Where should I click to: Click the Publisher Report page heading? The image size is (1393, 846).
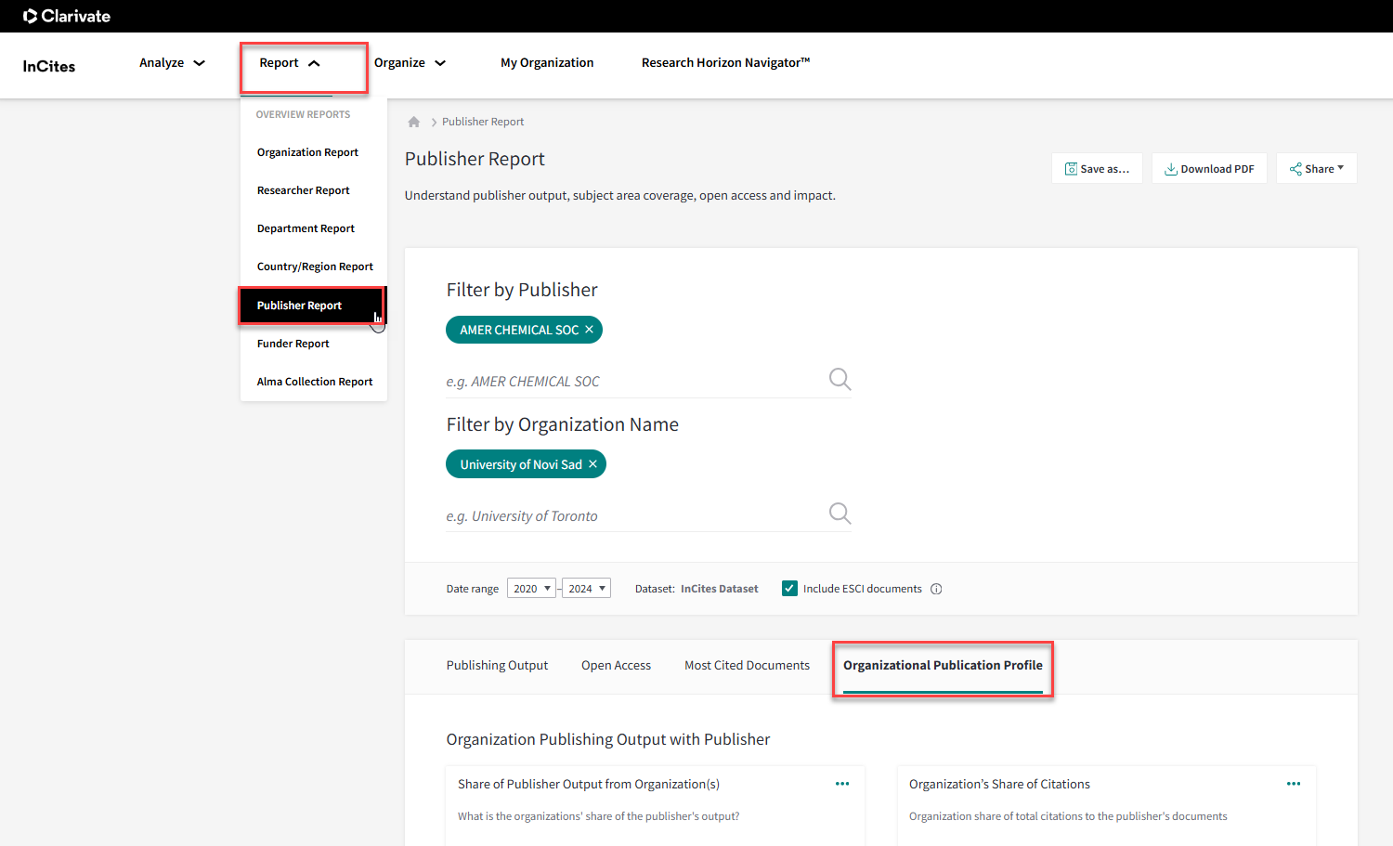point(475,159)
